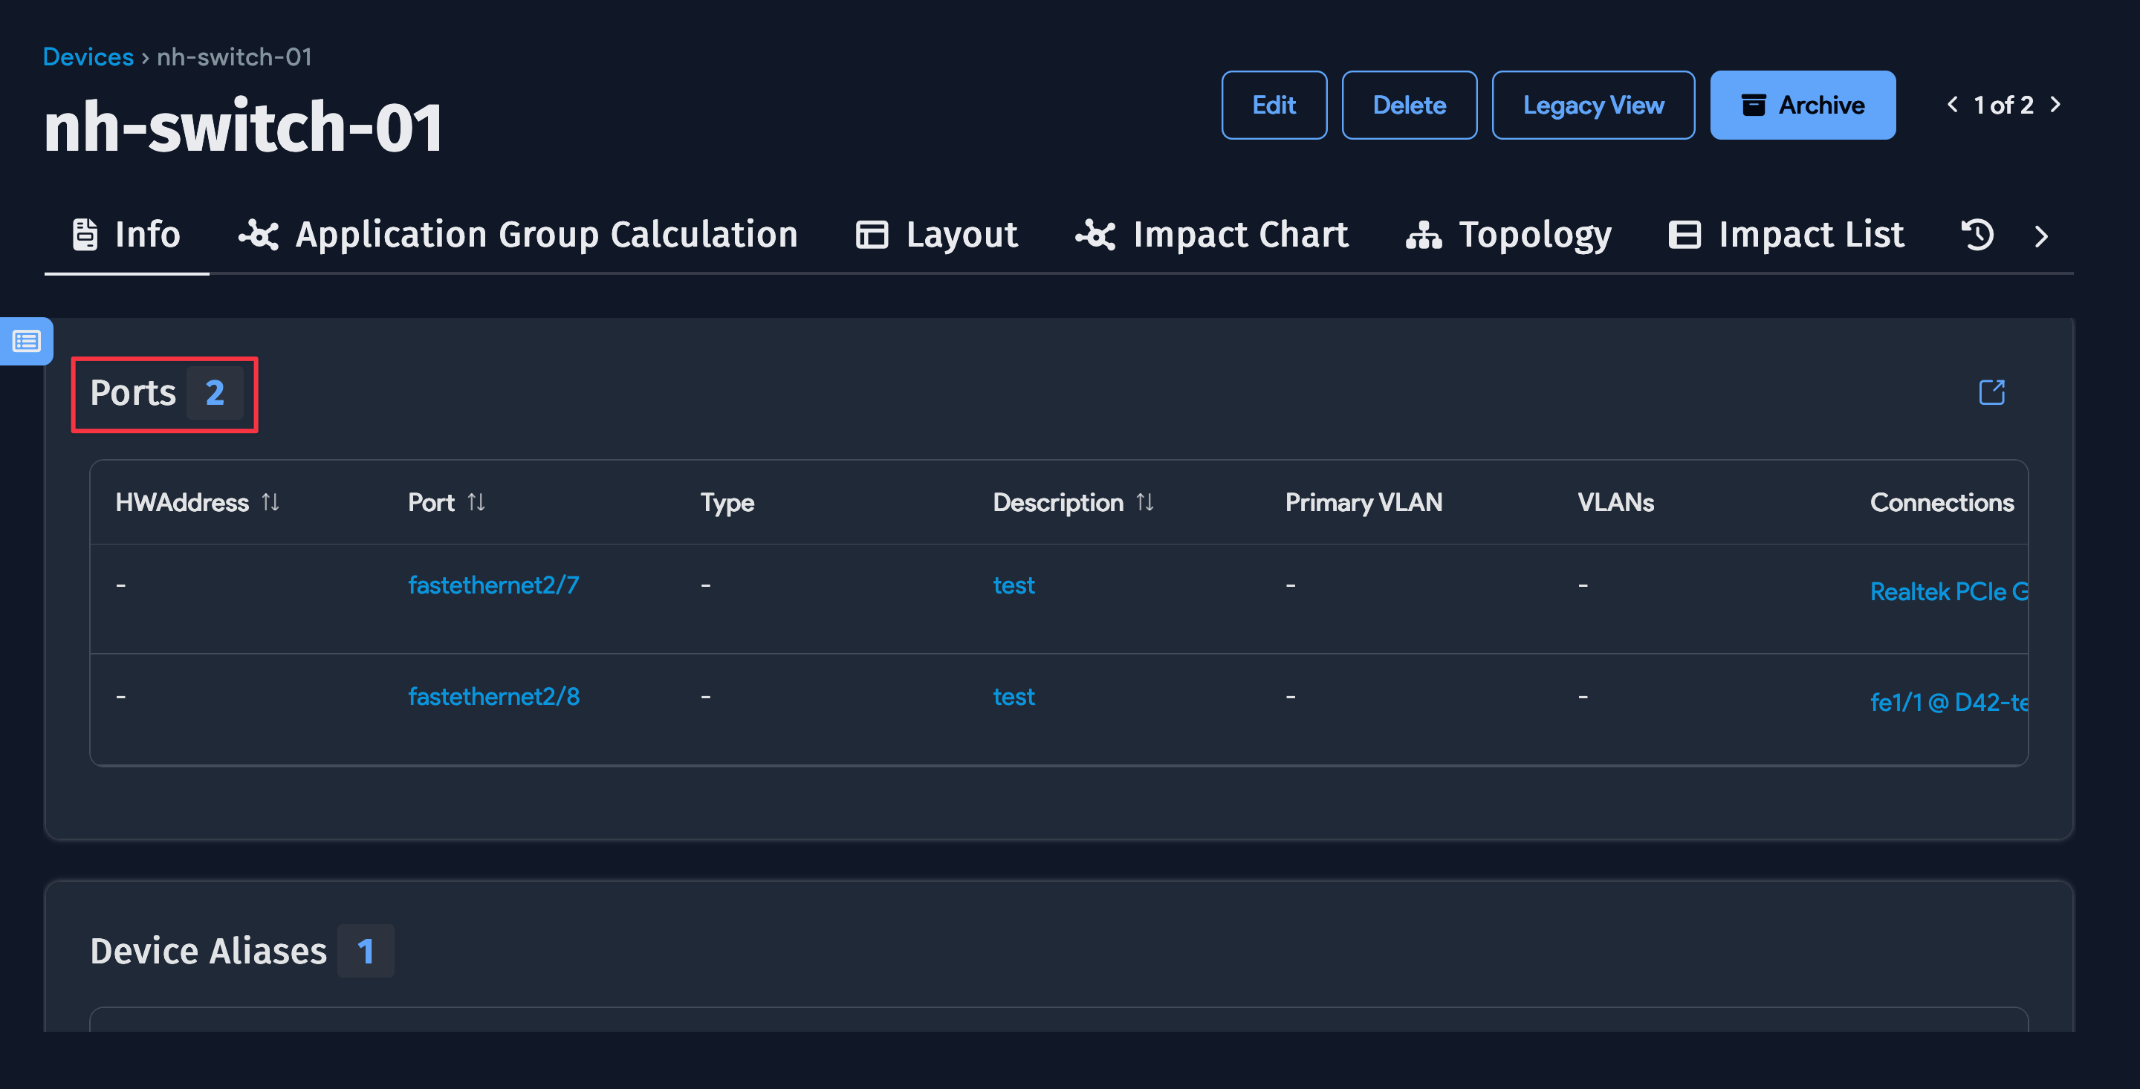Select the Application Group Calculation tab
2140x1089 pixels.
[x=519, y=235]
